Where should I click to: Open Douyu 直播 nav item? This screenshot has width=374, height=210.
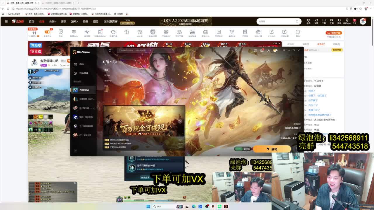pyautogui.click(x=42, y=22)
